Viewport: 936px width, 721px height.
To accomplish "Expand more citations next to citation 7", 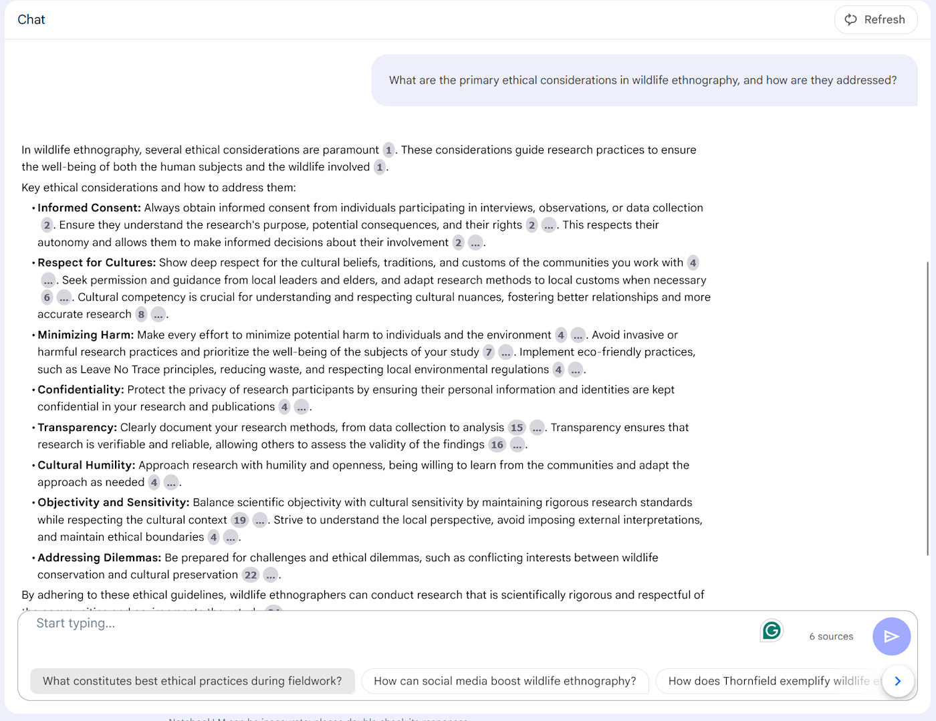I will click(505, 352).
